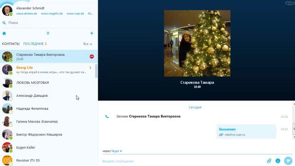
Task: Click the Старикова Тамара name in the call panel
Action: (x=197, y=83)
